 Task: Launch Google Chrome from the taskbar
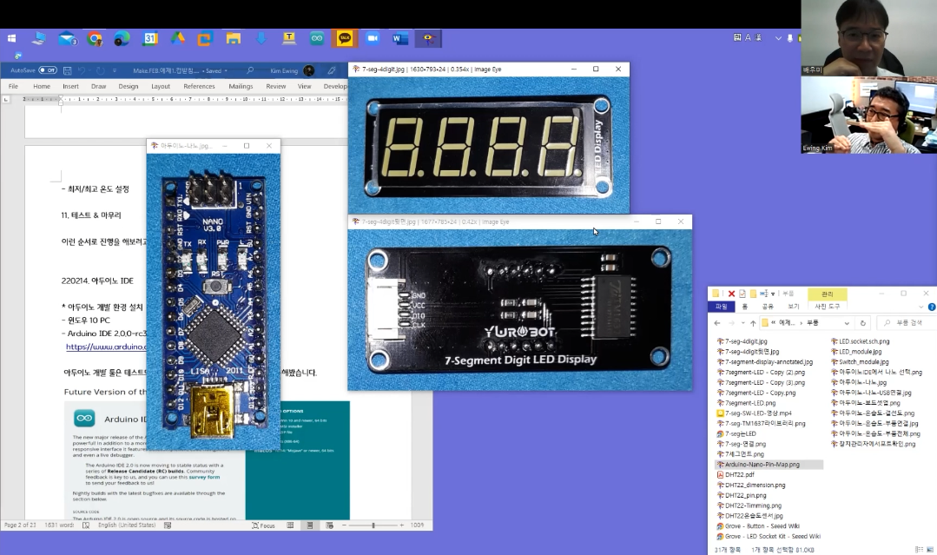coord(95,39)
